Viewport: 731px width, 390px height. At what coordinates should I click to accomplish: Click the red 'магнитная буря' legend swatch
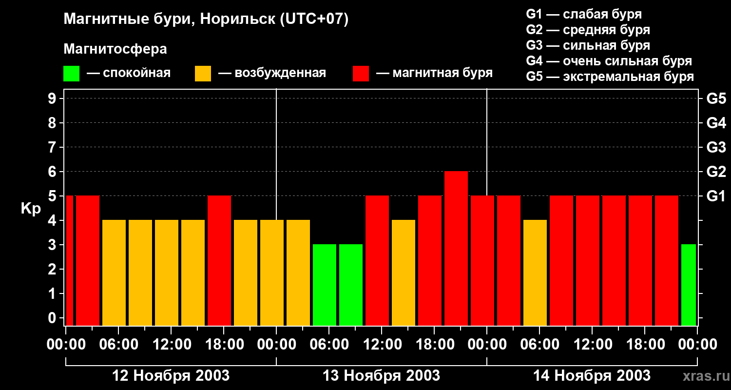361,74
